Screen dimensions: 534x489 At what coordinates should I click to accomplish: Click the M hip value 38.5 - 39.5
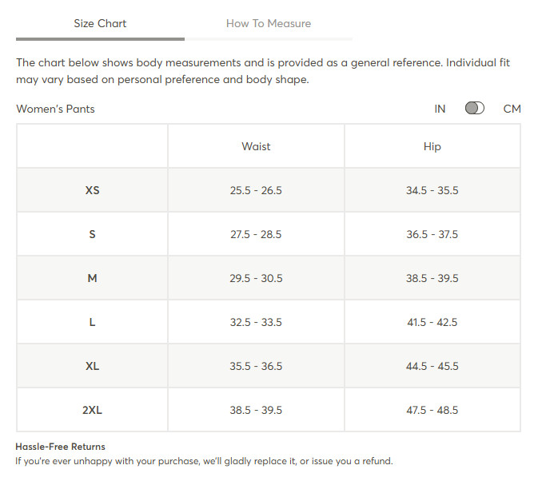[432, 278]
